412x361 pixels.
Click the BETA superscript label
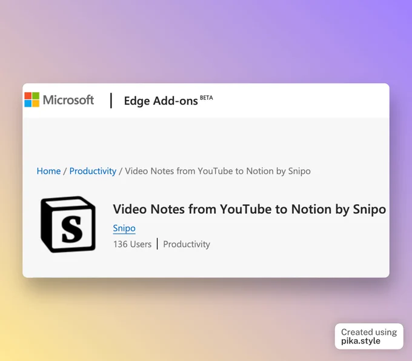tap(207, 98)
